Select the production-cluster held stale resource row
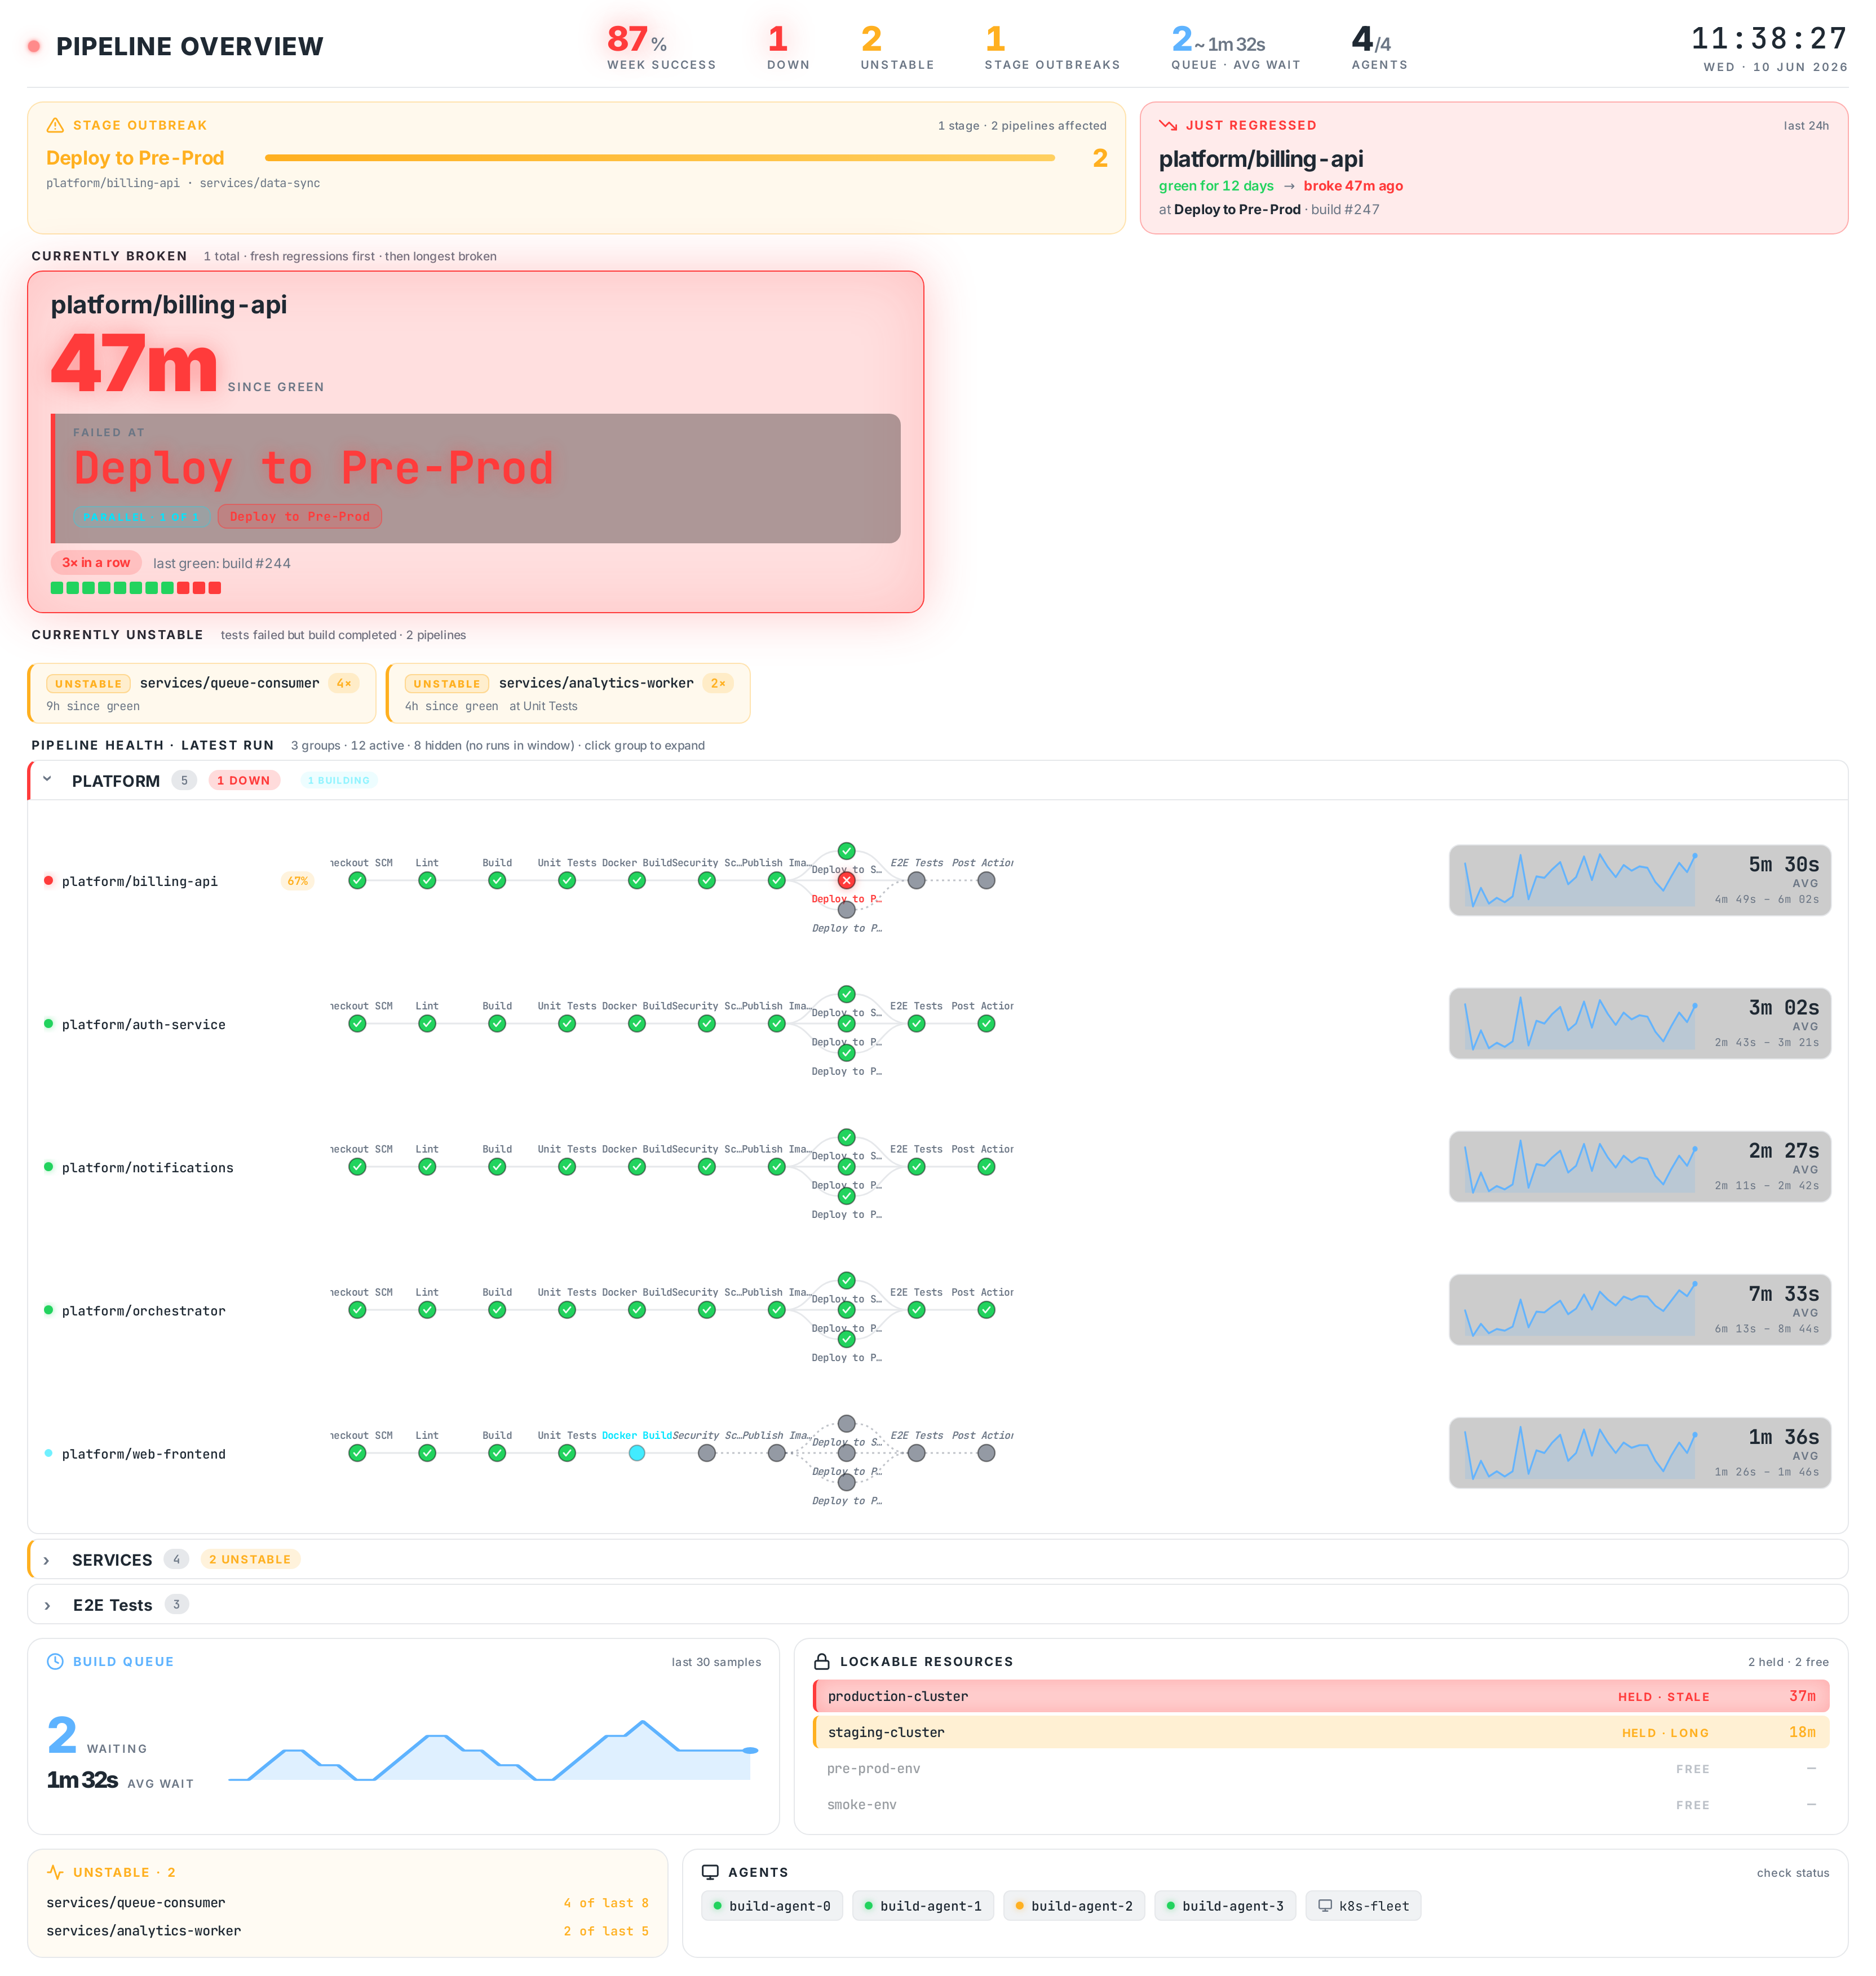 click(x=1321, y=1696)
